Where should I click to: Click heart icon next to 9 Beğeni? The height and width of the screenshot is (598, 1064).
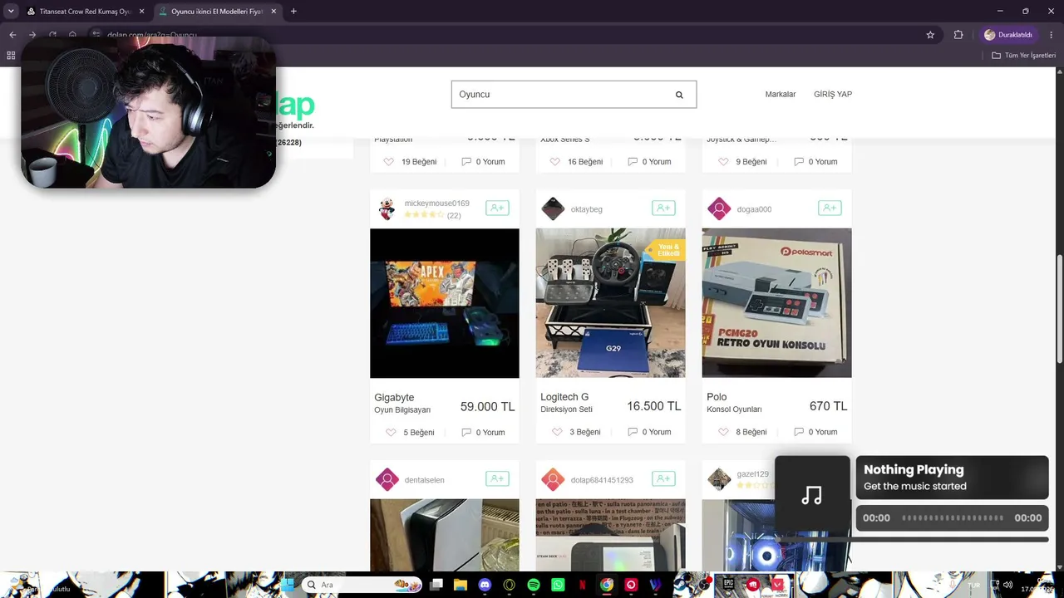coord(723,161)
